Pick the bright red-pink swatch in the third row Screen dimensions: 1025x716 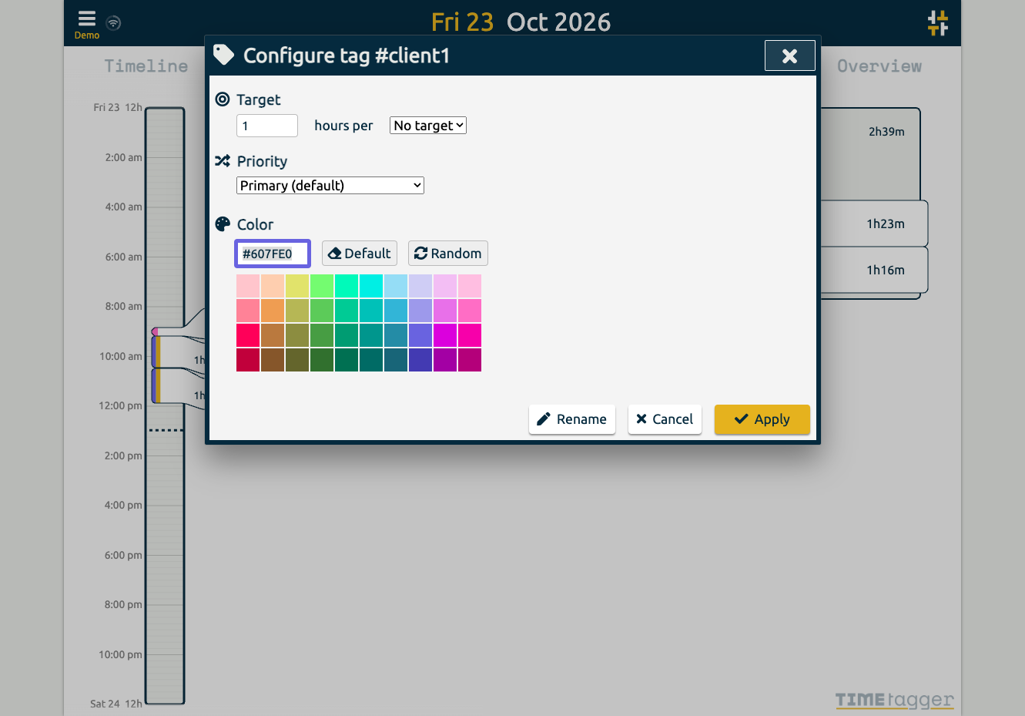[x=248, y=335]
